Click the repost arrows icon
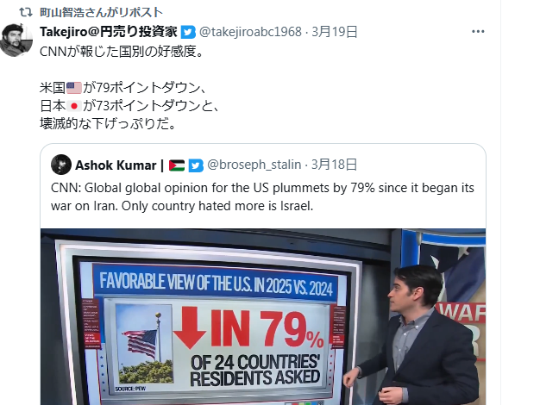Viewport: 540px width, 405px height. pos(26,12)
